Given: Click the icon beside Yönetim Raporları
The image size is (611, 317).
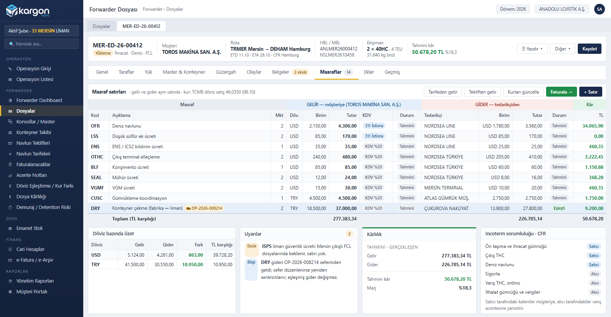Looking at the screenshot, I should pos(10,281).
